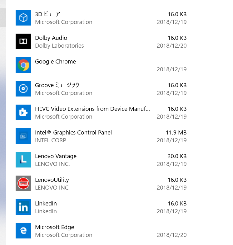Click the Intel Graphics Control Panel icon
This screenshot has width=233, height=245.
[23, 136]
